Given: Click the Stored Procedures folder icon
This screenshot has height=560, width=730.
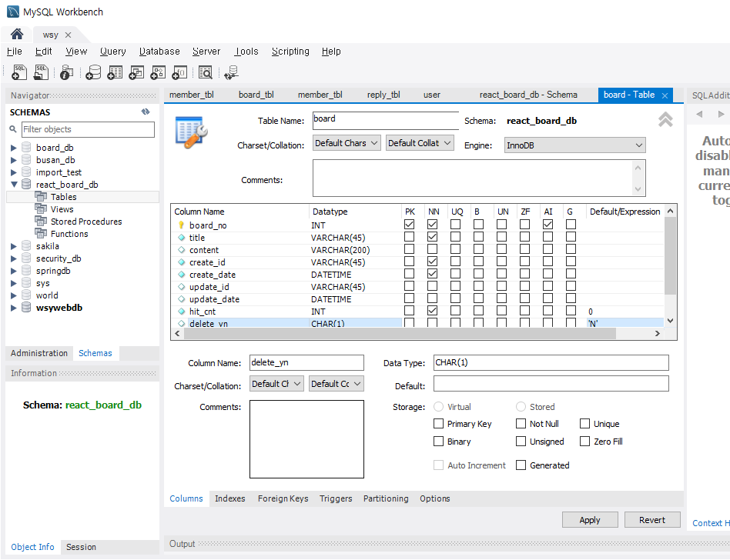Looking at the screenshot, I should [x=41, y=222].
